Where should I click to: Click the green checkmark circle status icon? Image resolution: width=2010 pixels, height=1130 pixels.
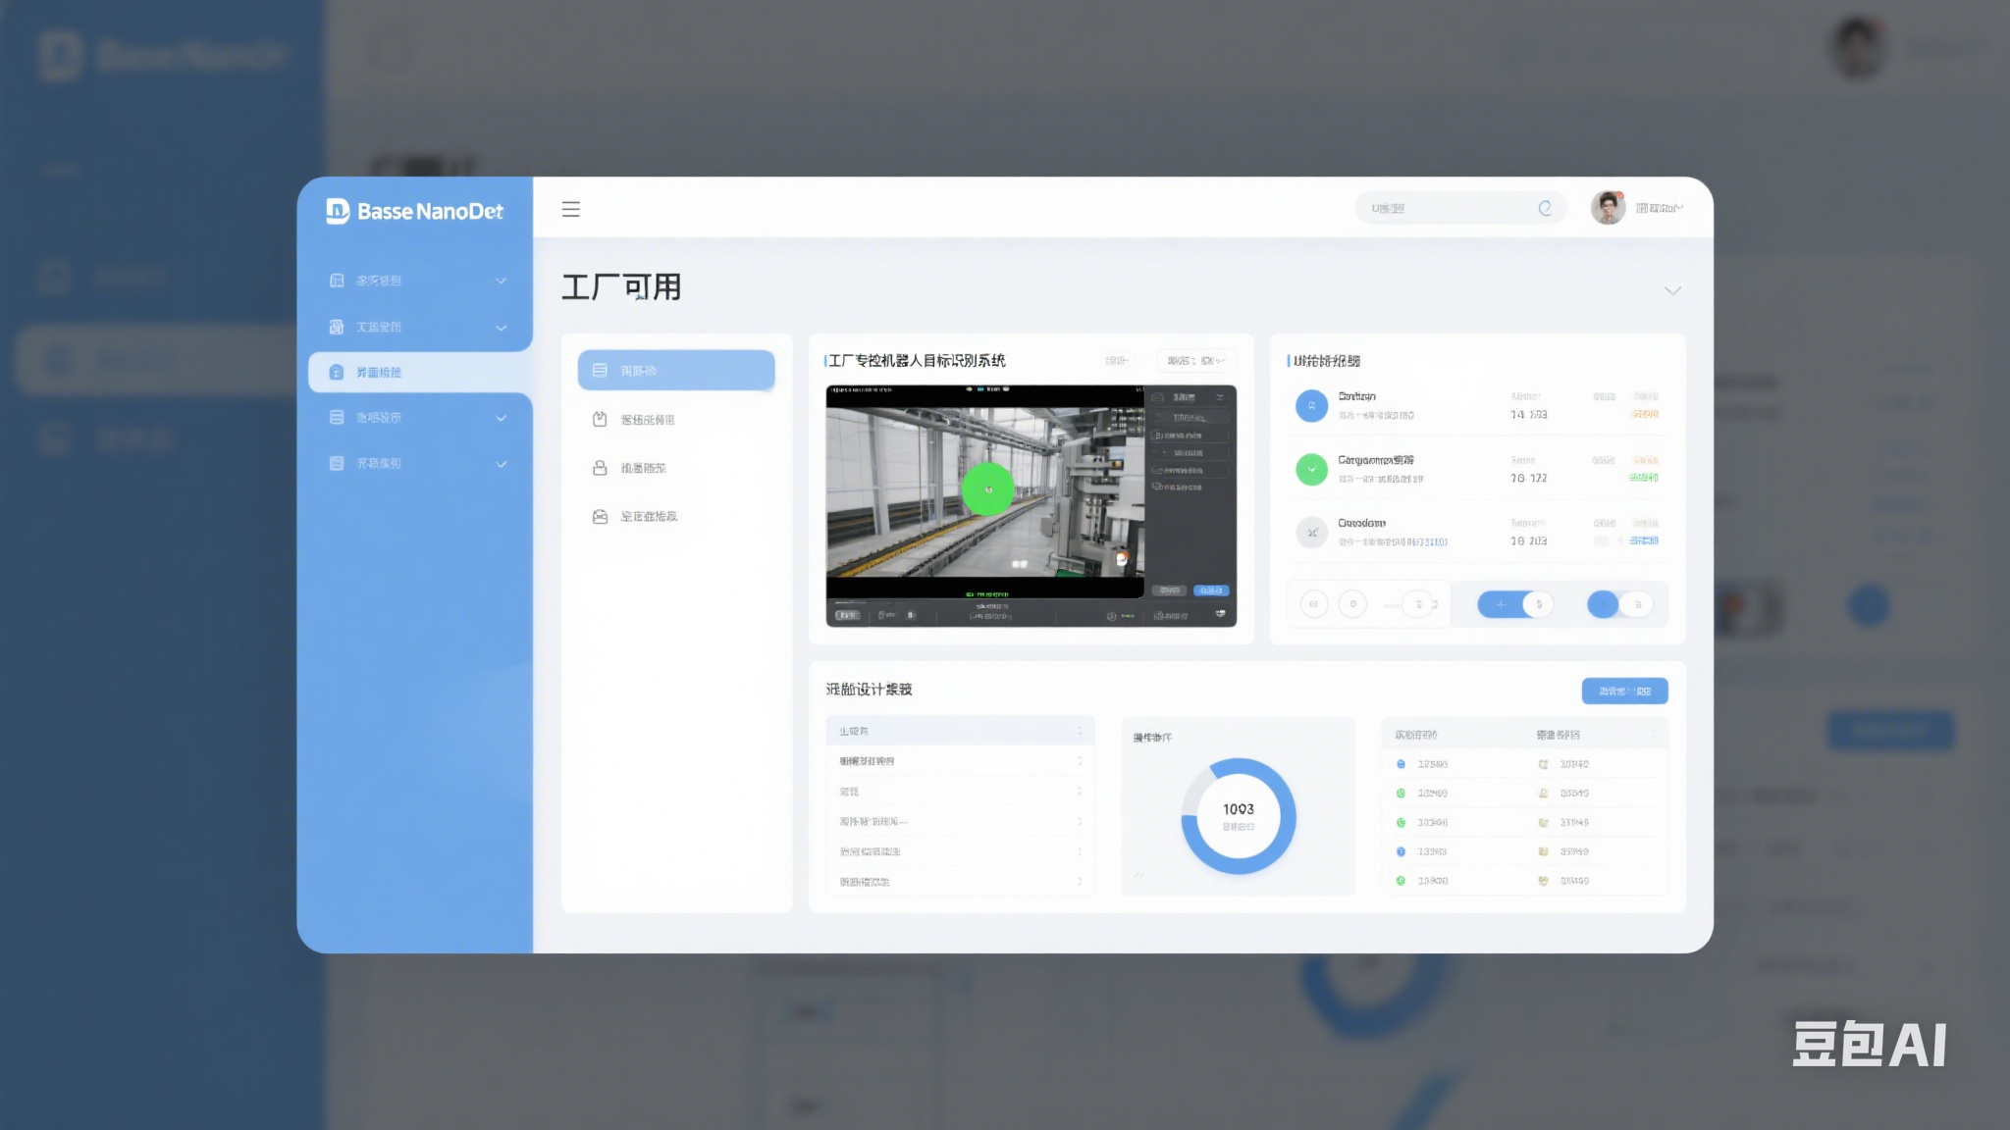[1311, 469]
